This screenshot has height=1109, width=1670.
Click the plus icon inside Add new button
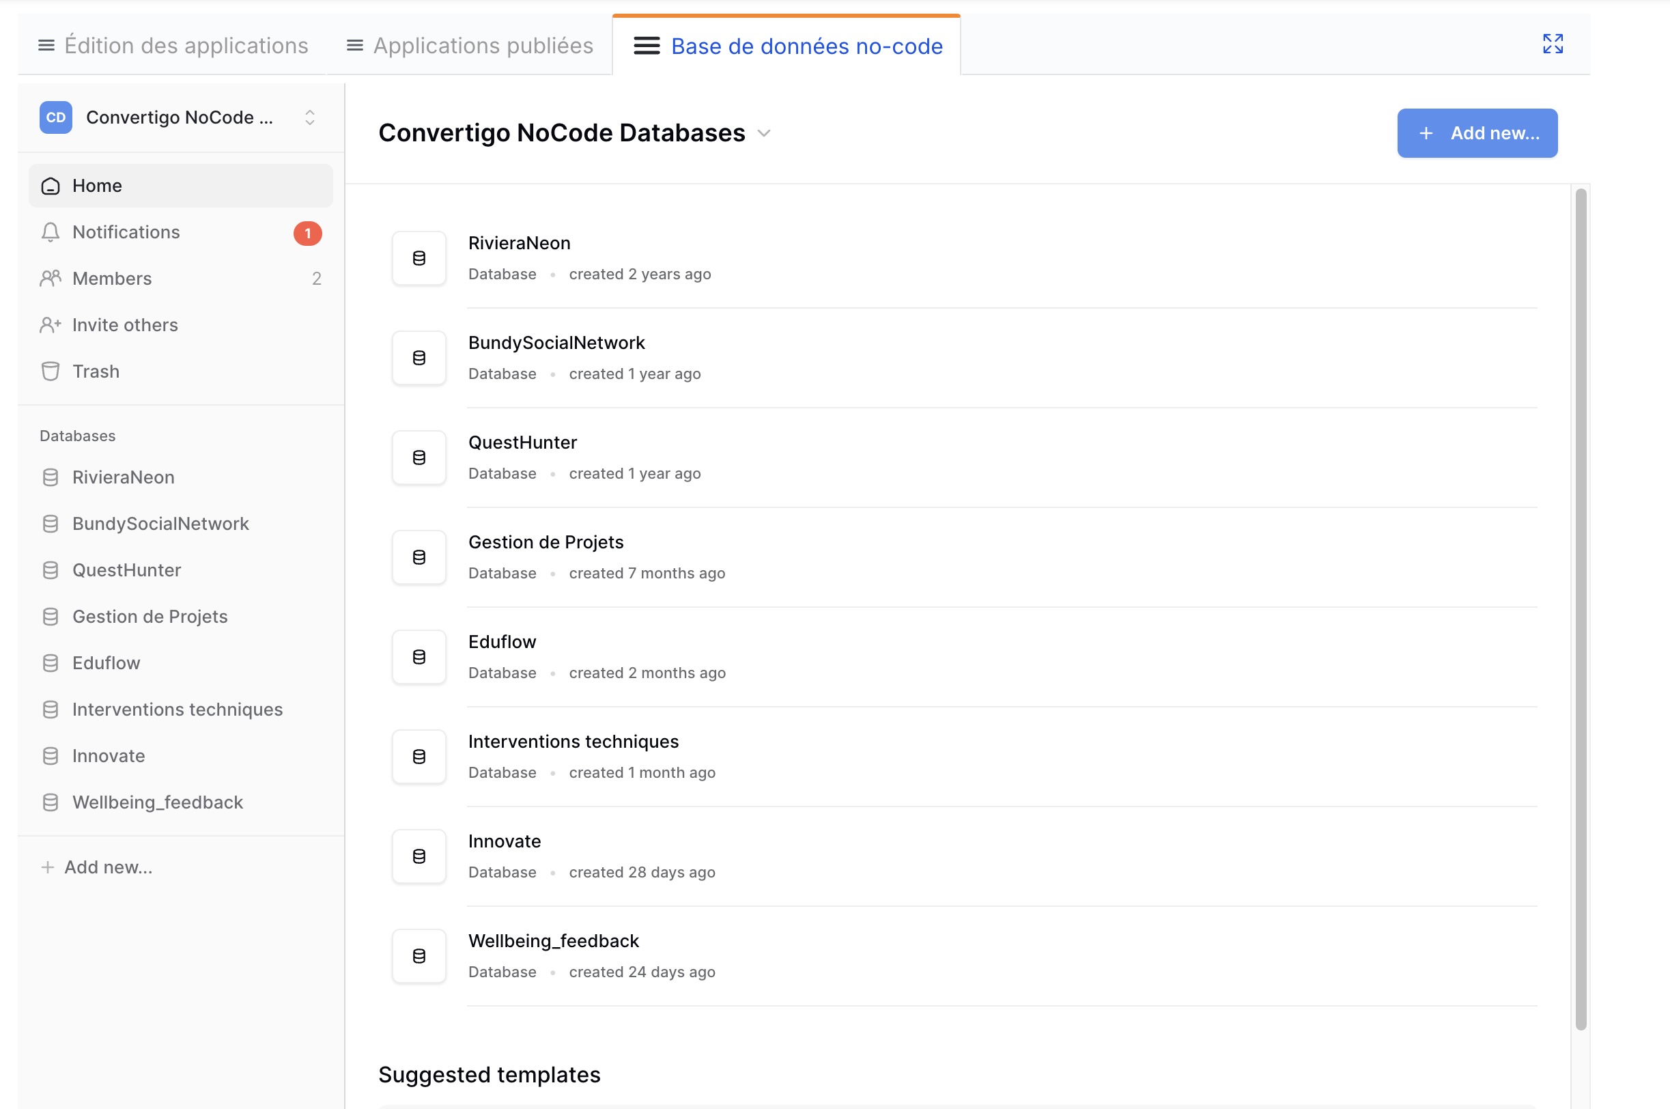[x=1426, y=133]
